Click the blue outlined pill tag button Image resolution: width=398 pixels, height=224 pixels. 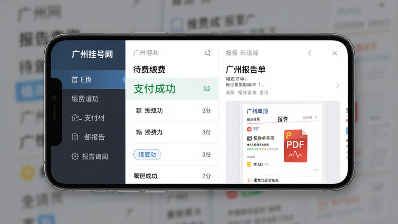pos(147,154)
